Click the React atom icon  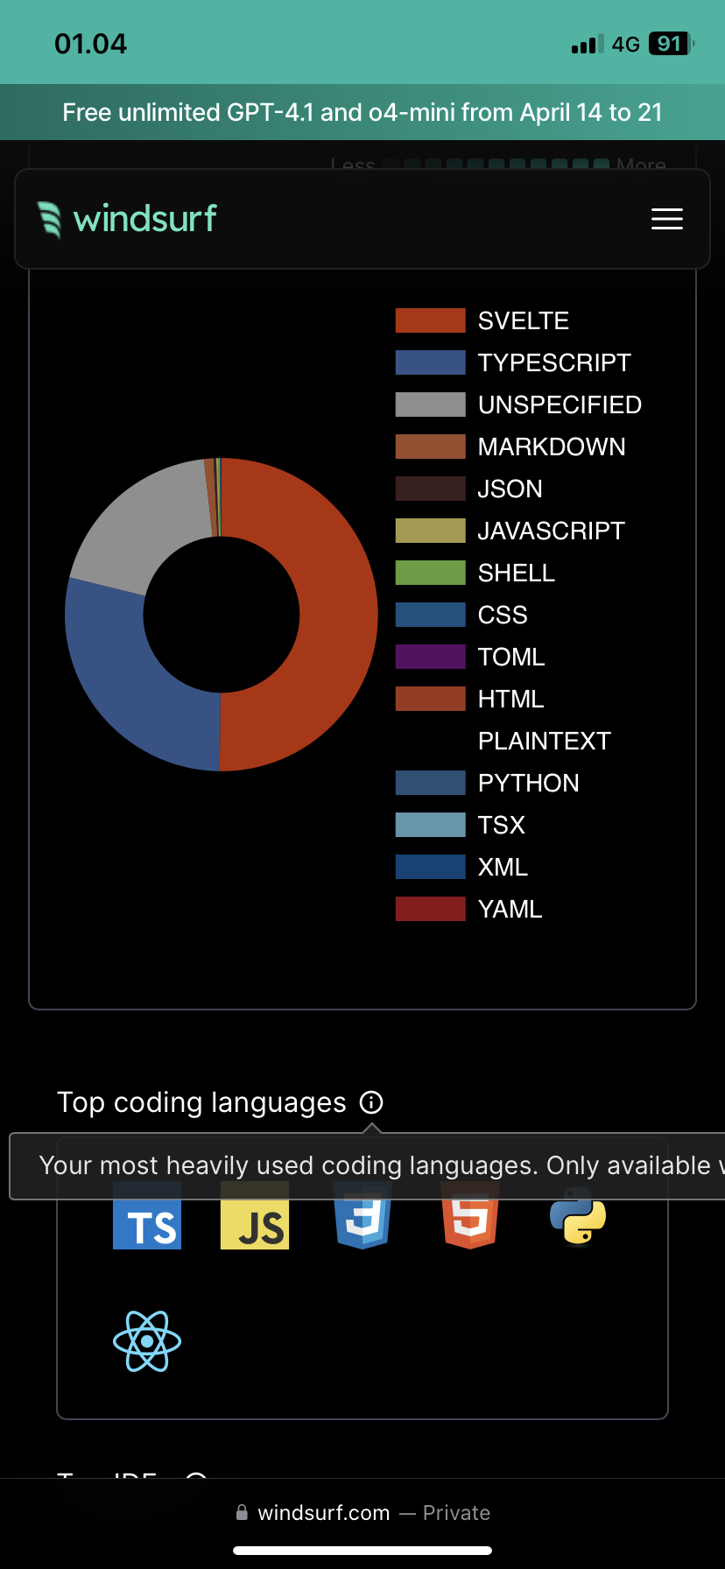coord(147,1341)
